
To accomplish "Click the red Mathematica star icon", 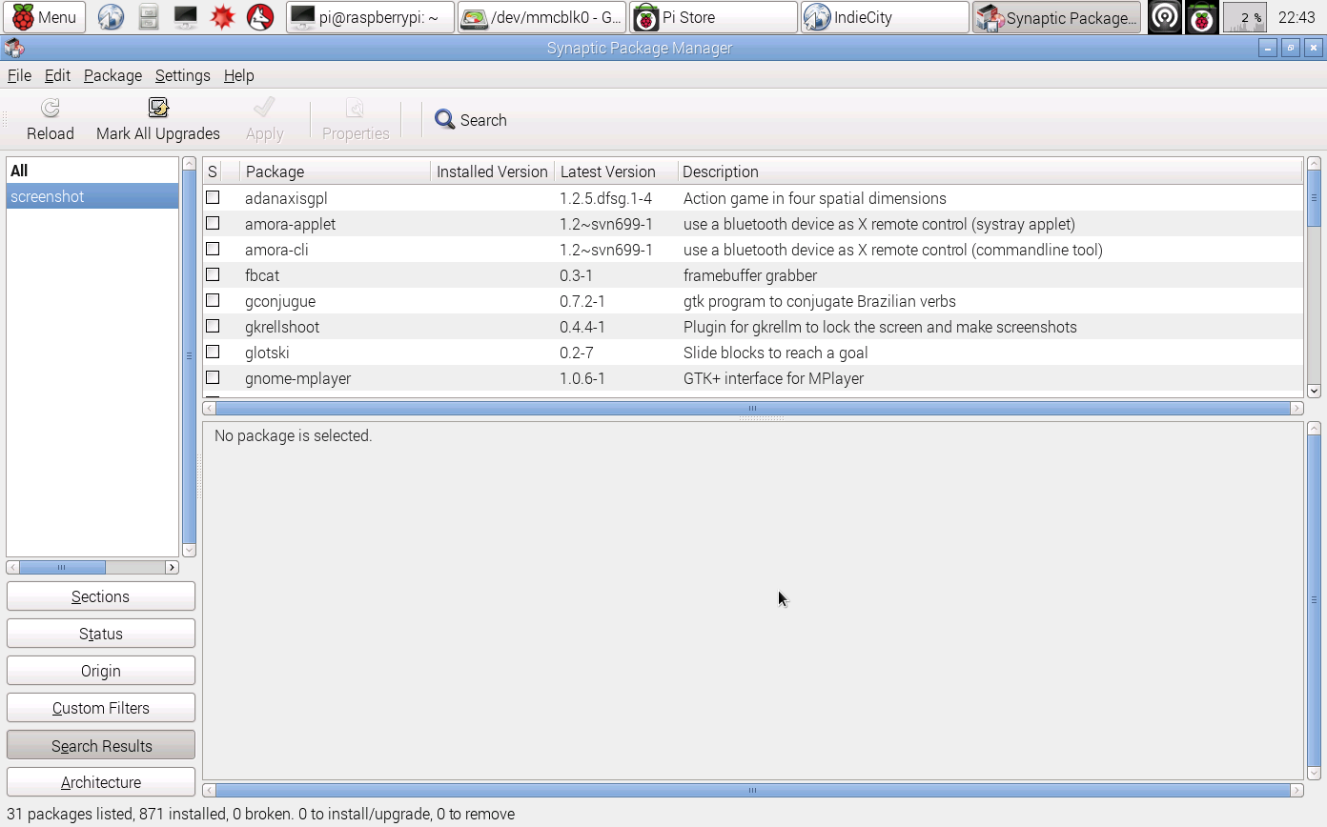I will pyautogui.click(x=222, y=17).
